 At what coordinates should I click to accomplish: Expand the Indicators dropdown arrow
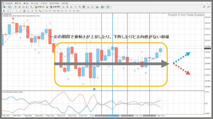[99, 7]
